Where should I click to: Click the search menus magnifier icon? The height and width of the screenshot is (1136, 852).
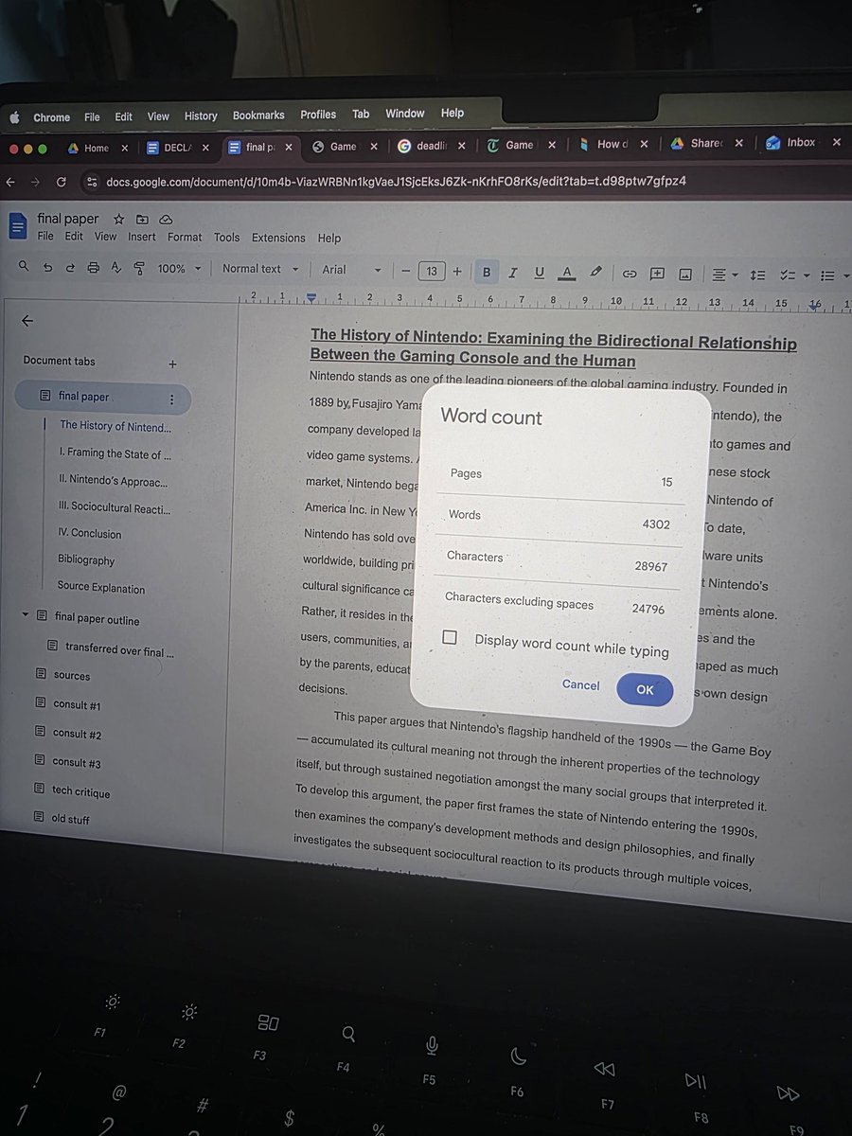click(24, 268)
